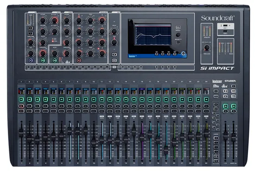Screen dimensions: 255x171
Task: Toggle the green ON button above the L&R master fader
Action: 225,106
